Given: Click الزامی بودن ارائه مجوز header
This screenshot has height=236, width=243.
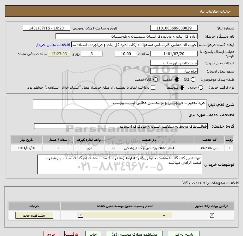Looking at the screenshot, I should pos(212,206).
